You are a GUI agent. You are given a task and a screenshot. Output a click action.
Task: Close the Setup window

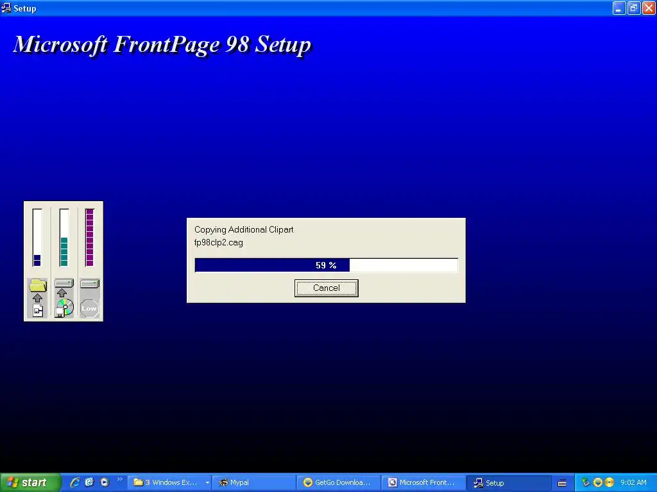click(x=649, y=8)
